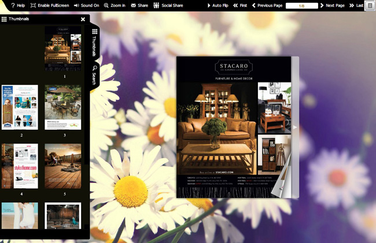This screenshot has width=376, height=243.
Task: Open thumbnail of page 1
Action: coord(63,49)
